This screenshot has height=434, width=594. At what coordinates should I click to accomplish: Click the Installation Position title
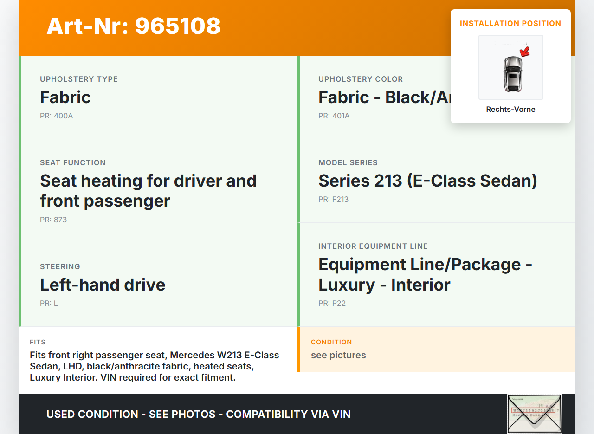coord(510,23)
